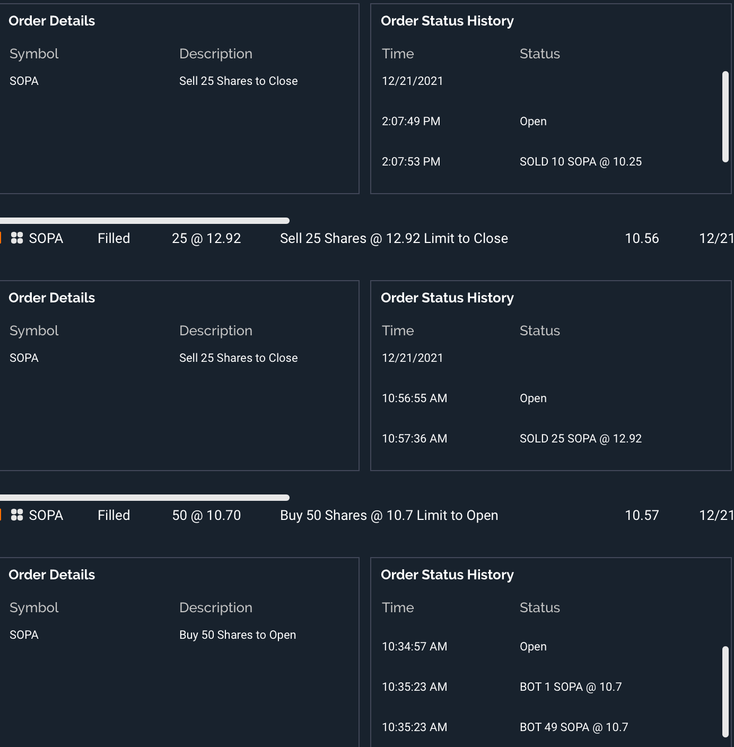734x747 pixels.
Task: Click the four-dot icon beside SOPA 10.70 order
Action: coord(17,515)
